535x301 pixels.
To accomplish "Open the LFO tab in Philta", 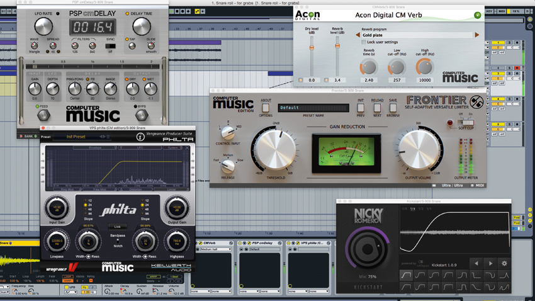I will (140, 148).
